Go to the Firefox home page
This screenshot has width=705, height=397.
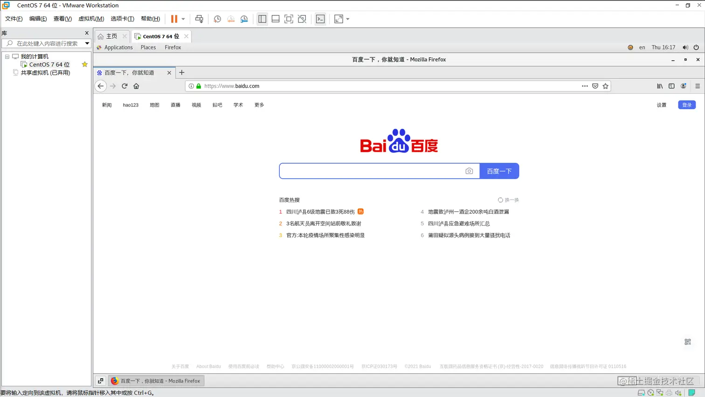point(136,86)
